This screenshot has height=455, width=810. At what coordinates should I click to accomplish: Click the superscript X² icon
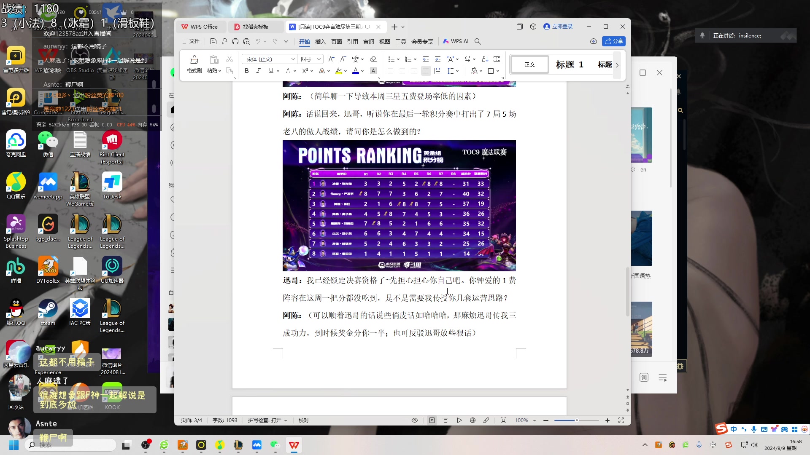point(307,71)
